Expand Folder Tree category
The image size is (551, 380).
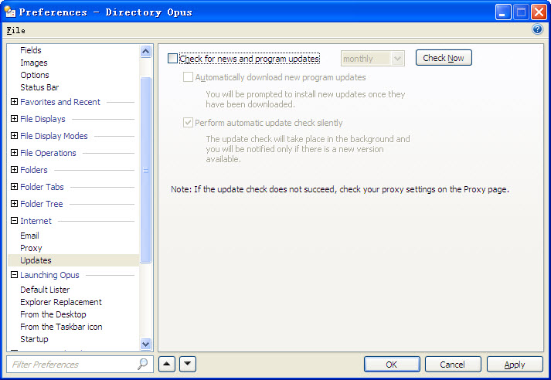[14, 204]
